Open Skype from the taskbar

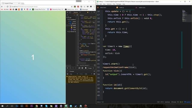tap(46, 106)
